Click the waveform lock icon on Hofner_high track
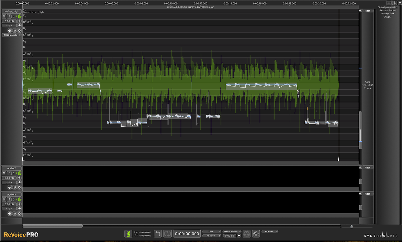This screenshot has width=402, height=242. tap(15, 31)
